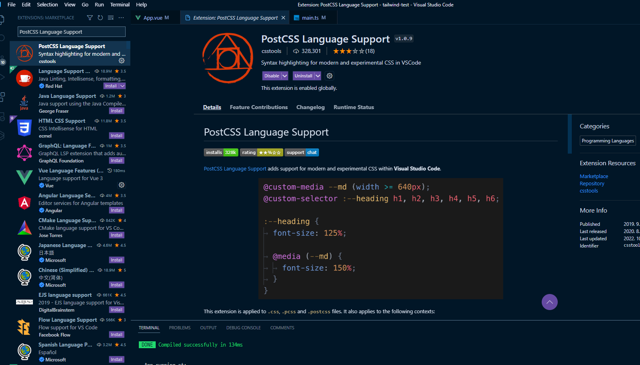Open the csstools resource link
This screenshot has height=365, width=640.
[589, 191]
